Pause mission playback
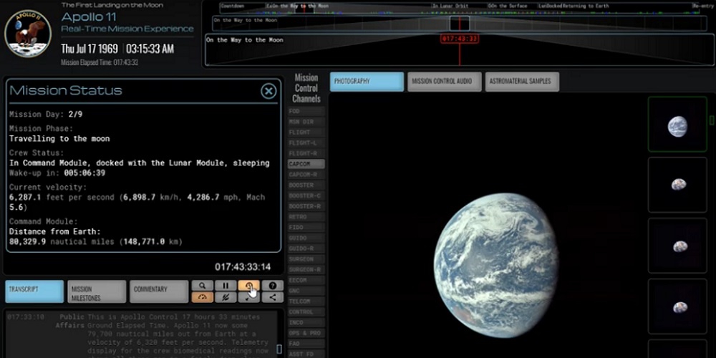Image resolution: width=716 pixels, height=358 pixels. tap(226, 286)
